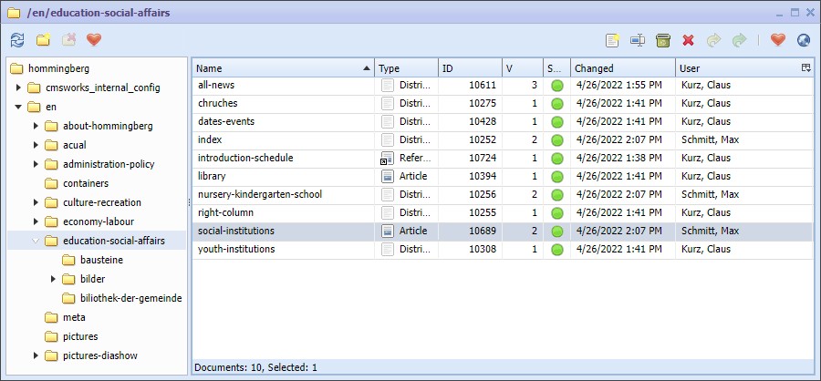Click the recycle bin icon
Image resolution: width=821 pixels, height=381 pixels.
(663, 40)
